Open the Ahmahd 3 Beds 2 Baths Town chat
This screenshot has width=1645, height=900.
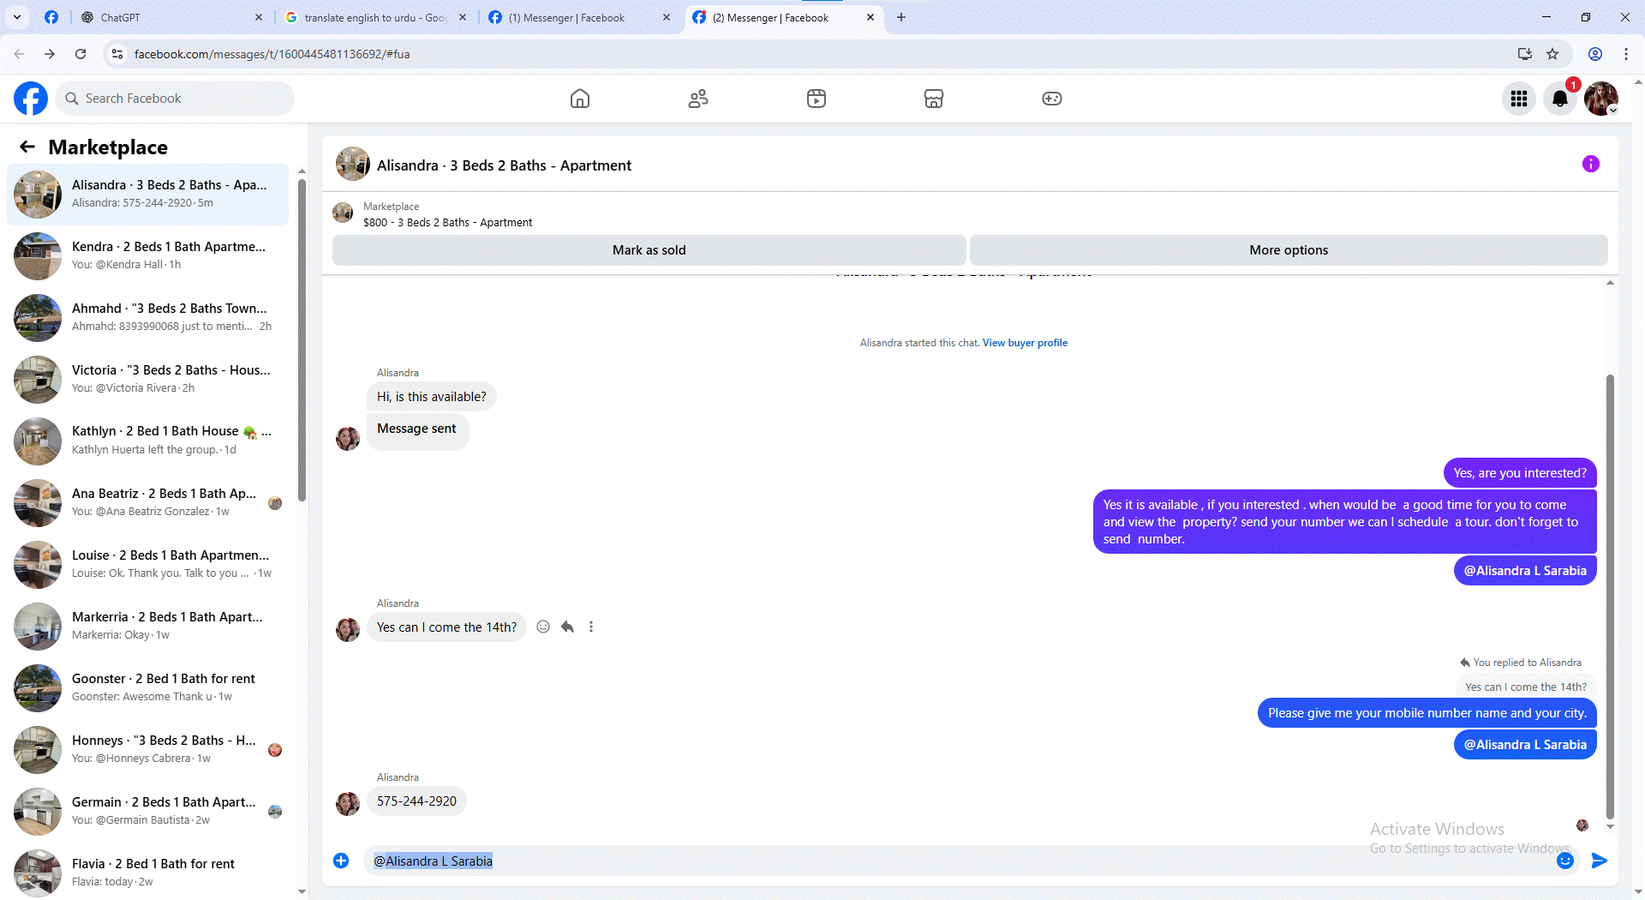pyautogui.click(x=147, y=317)
